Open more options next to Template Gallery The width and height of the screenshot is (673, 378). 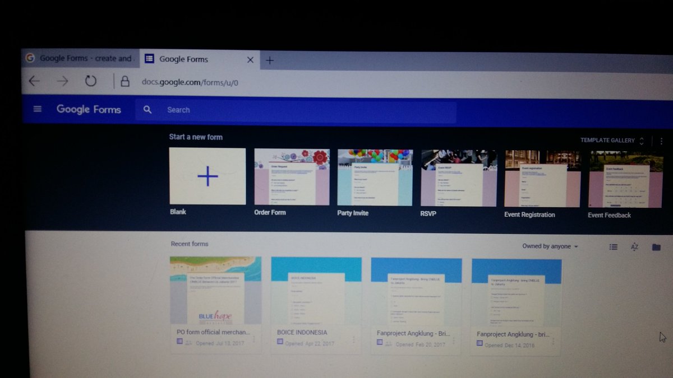[662, 141]
